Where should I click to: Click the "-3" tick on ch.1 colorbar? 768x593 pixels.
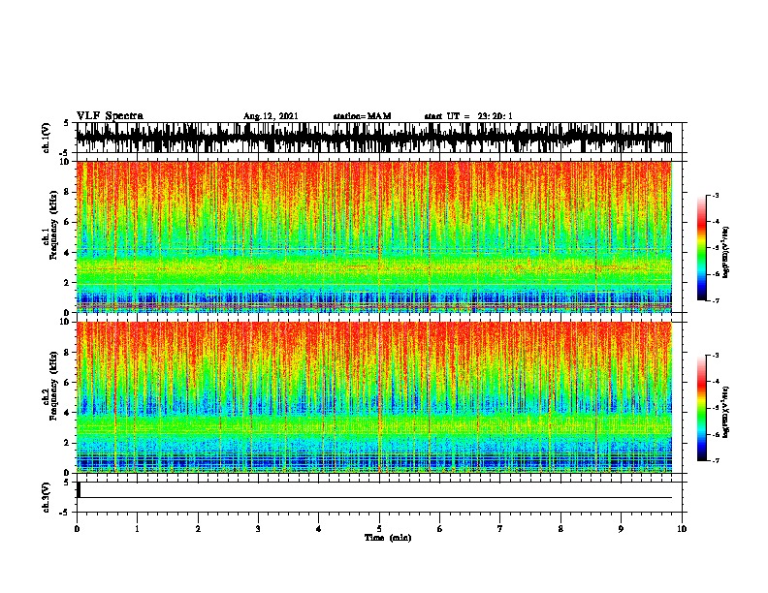pyautogui.click(x=716, y=195)
